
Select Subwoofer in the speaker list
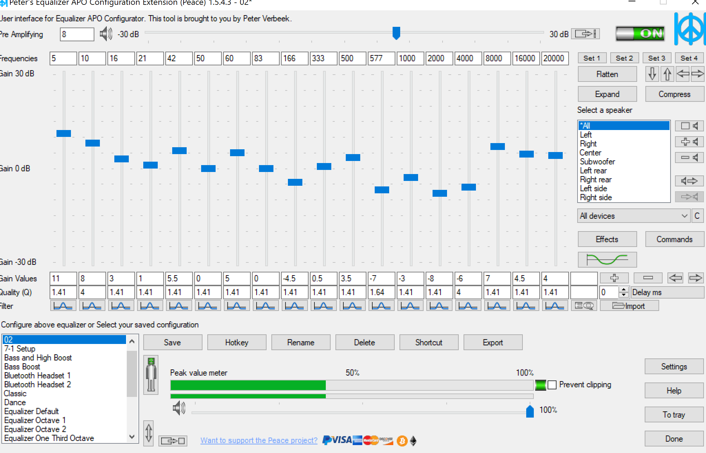(597, 162)
